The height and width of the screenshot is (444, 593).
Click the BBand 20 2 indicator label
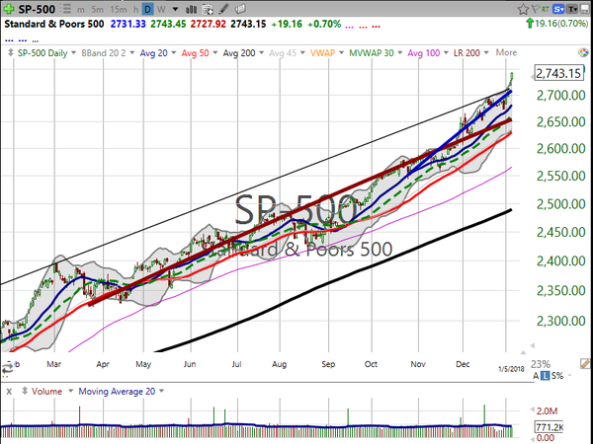click(x=104, y=53)
